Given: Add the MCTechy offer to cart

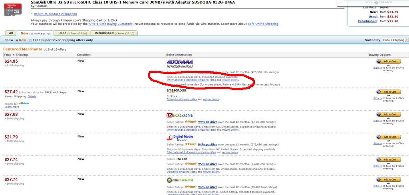Looking at the screenshot, I should tap(388, 179).
